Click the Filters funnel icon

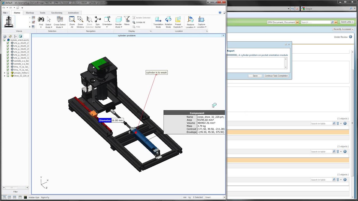pyautogui.click(x=127, y=20)
